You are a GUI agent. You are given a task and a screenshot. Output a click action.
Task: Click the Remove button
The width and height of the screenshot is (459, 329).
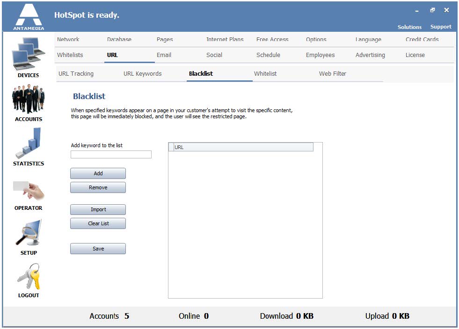pyautogui.click(x=98, y=187)
